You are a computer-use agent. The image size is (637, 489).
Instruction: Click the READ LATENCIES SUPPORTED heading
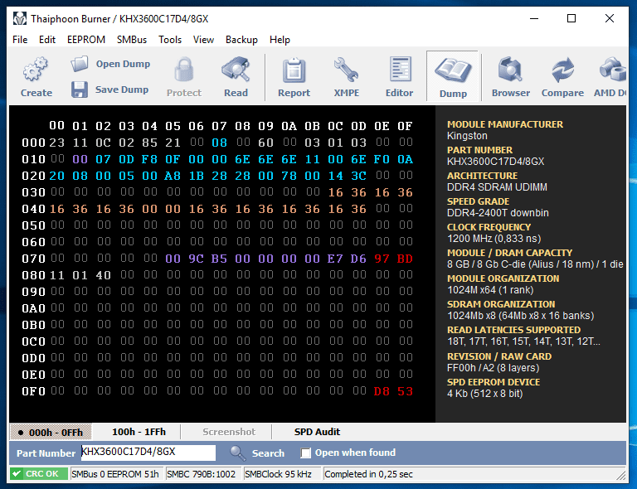(x=514, y=330)
